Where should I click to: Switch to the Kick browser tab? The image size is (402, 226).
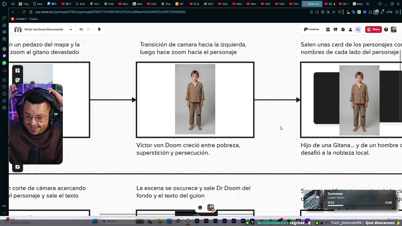[x=80, y=4]
